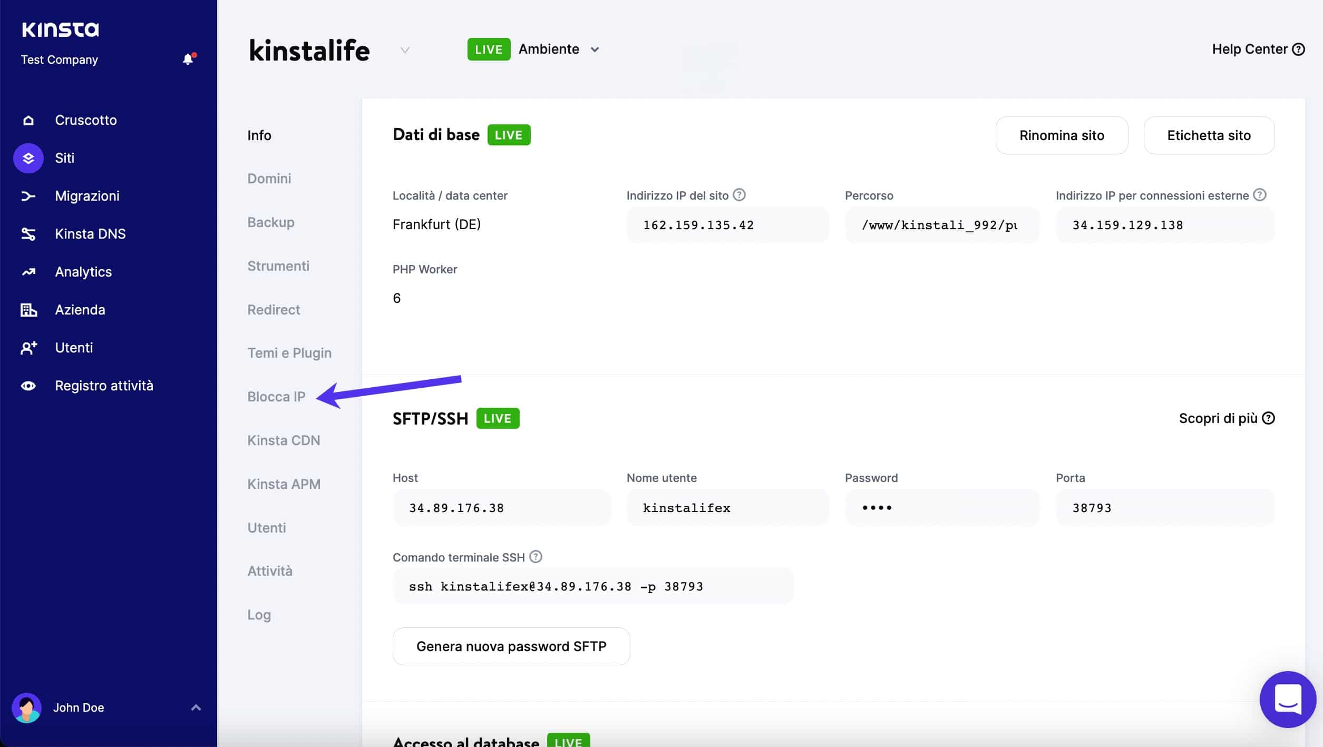Open the Cruscotto dashboard icon

(28, 120)
